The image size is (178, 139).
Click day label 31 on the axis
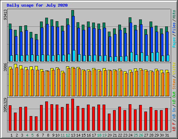click(x=167, y=135)
